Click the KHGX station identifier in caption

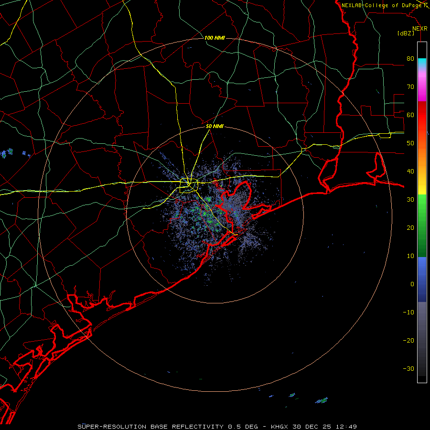pos(280,427)
